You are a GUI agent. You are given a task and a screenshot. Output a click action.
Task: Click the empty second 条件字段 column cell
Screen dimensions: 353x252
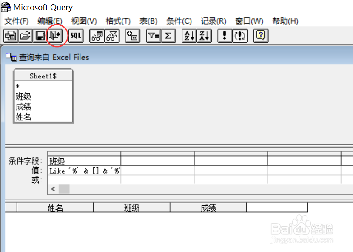[x=158, y=161]
